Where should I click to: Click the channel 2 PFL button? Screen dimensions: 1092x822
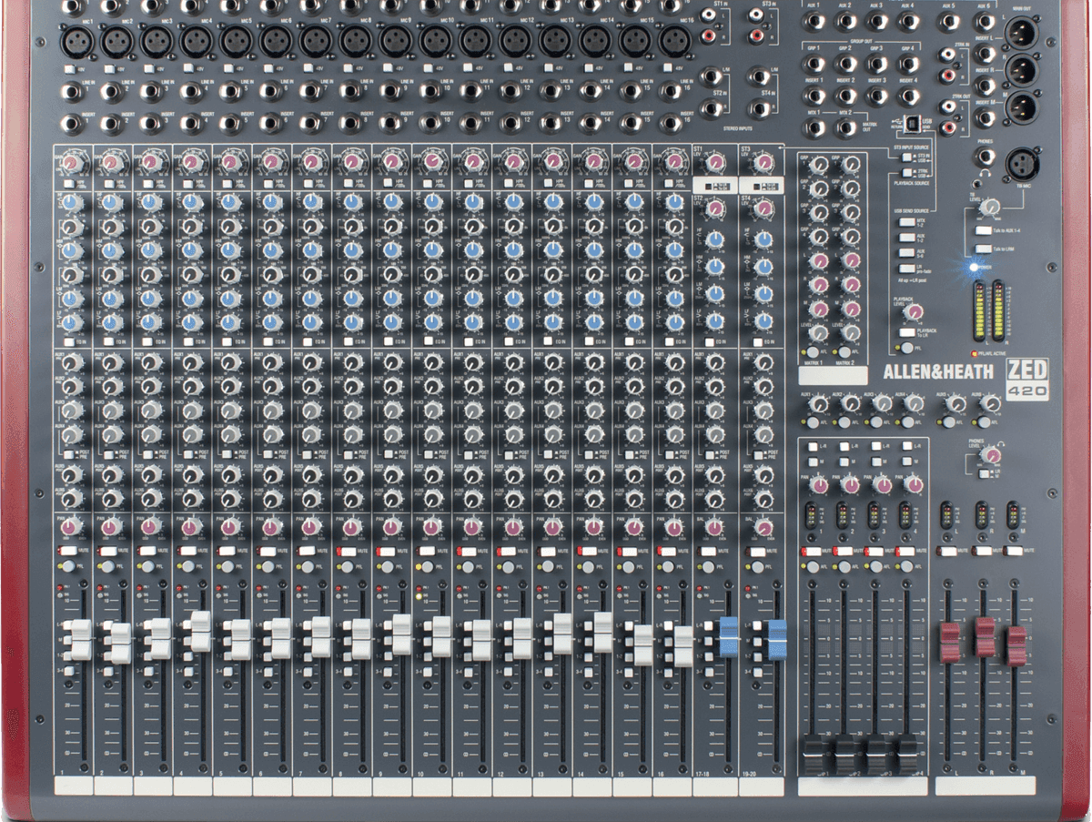tap(107, 566)
